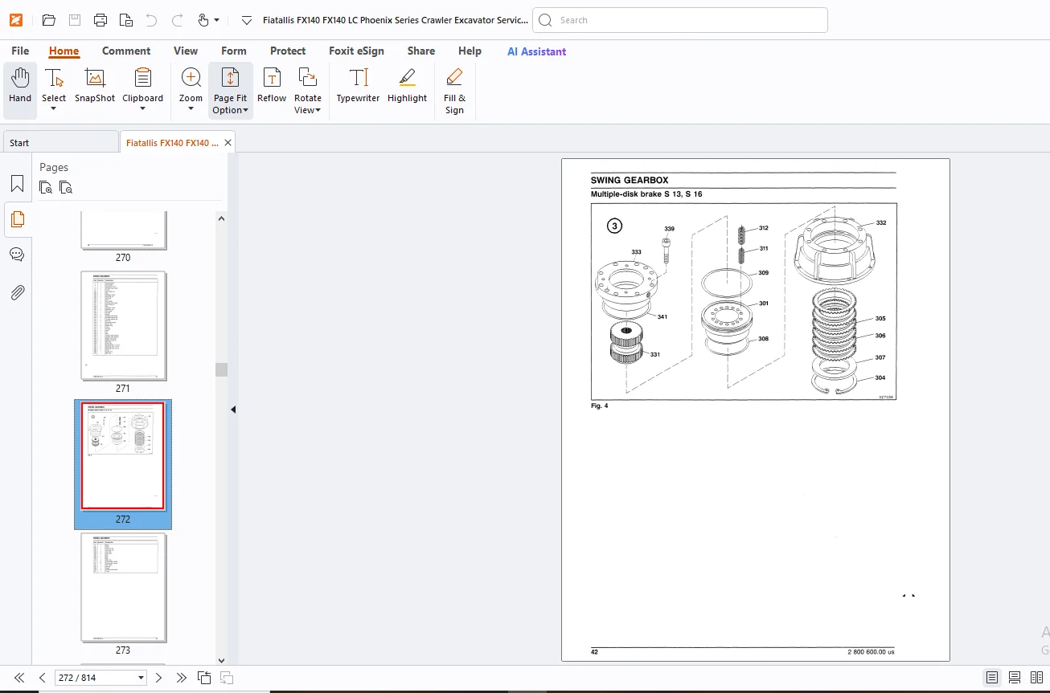Image resolution: width=1050 pixels, height=693 pixels.
Task: Select page 273 thumbnail
Action: [123, 588]
